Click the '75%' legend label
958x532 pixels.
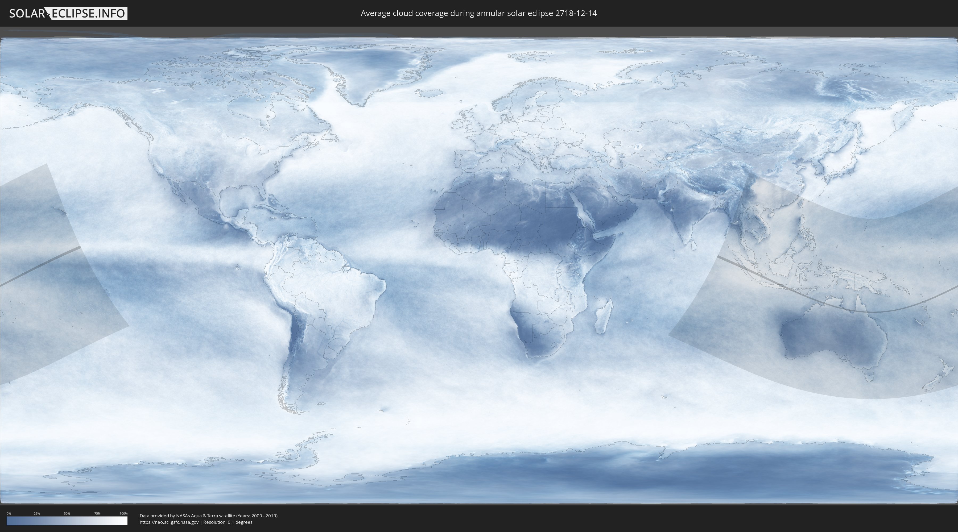click(97, 513)
